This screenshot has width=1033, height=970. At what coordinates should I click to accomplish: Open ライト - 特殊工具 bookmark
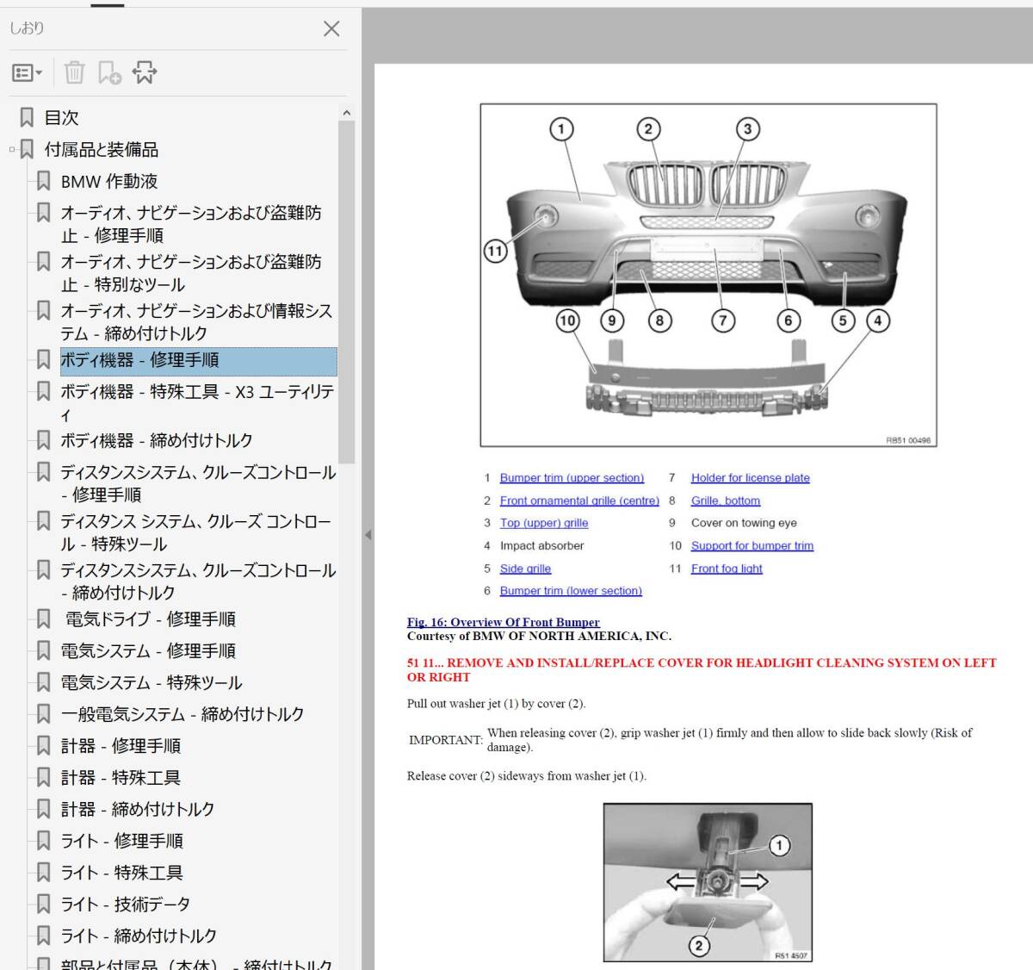pos(122,874)
